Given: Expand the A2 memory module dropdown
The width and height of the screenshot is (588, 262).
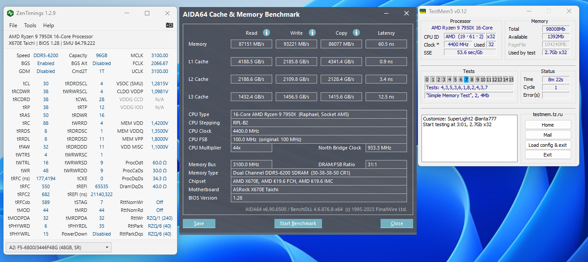Looking at the screenshot, I should point(58,247).
